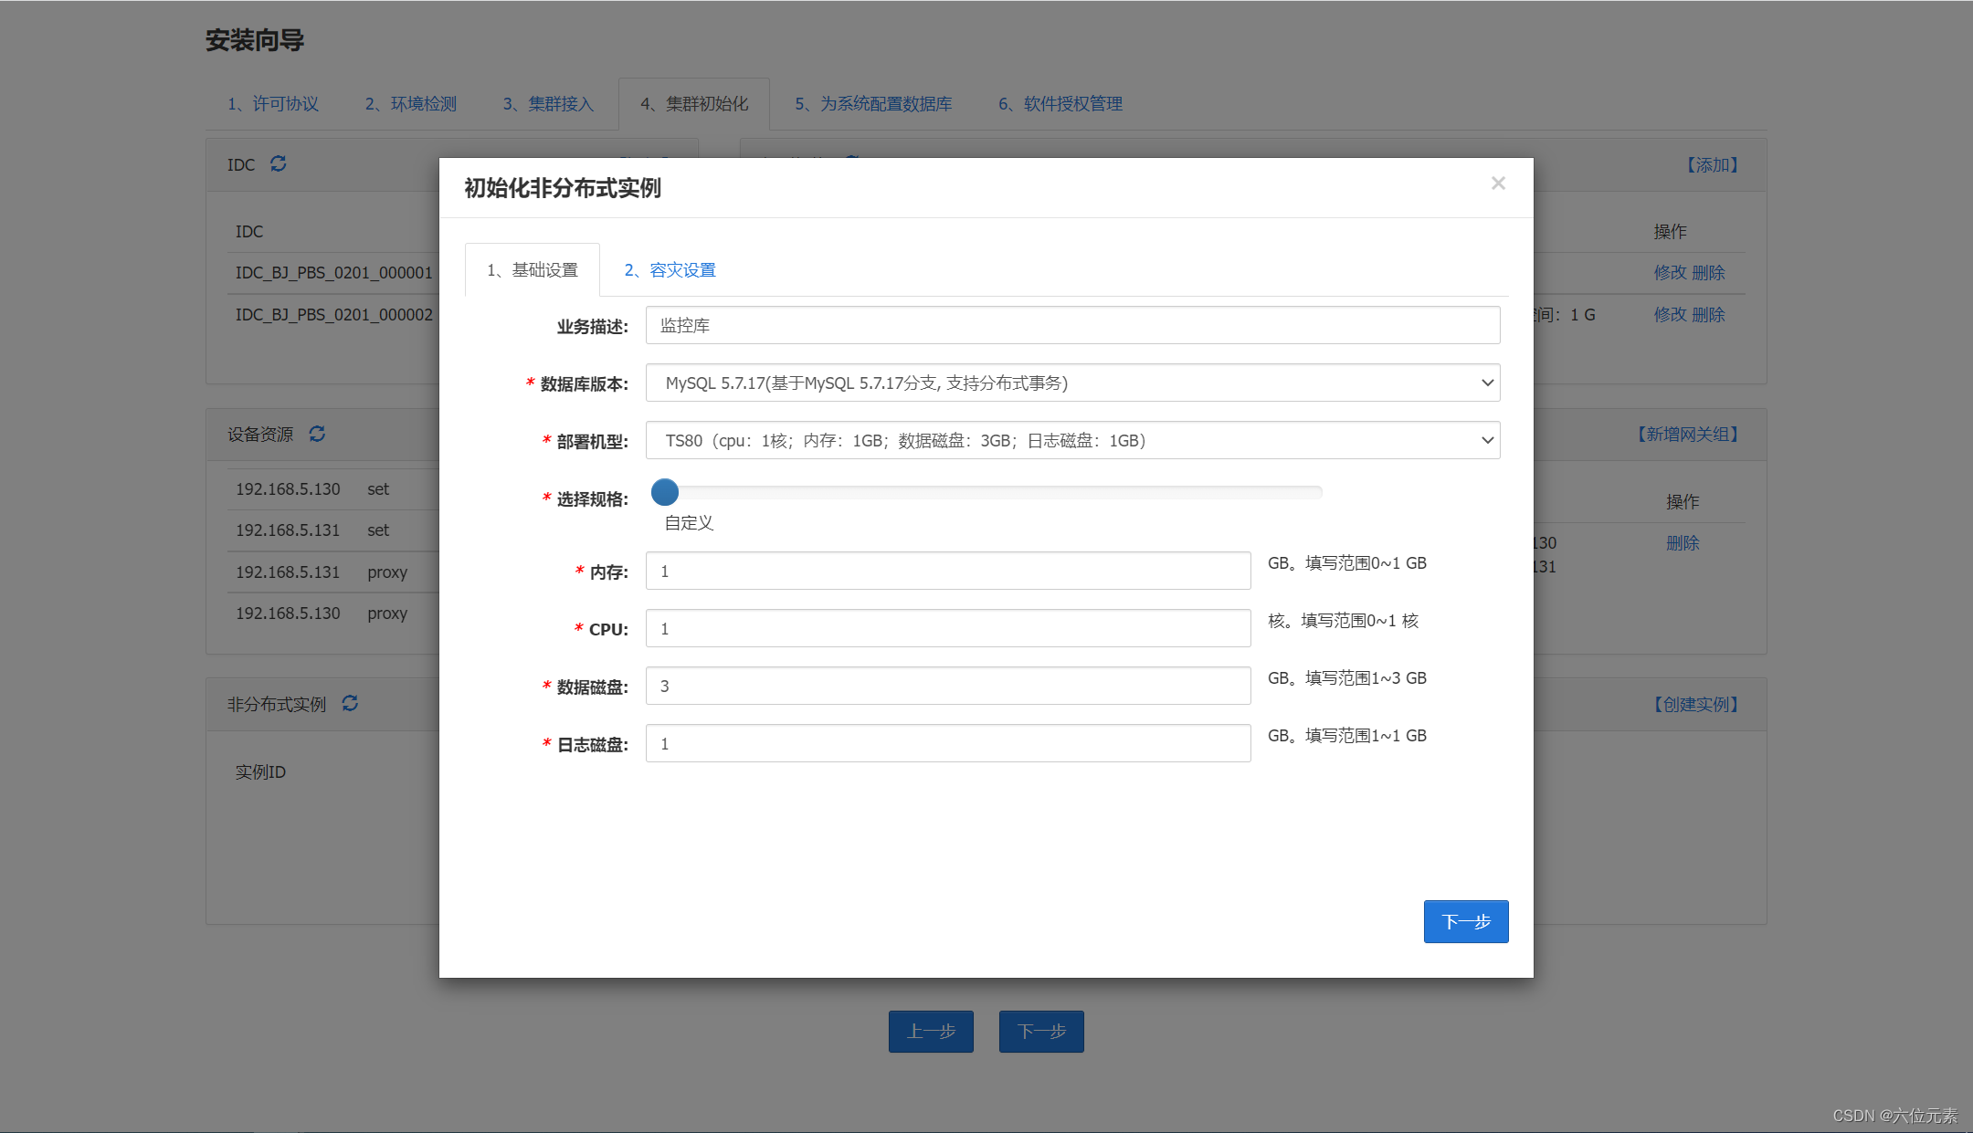Select the 基础设置 tab
The width and height of the screenshot is (1973, 1133).
(533, 270)
